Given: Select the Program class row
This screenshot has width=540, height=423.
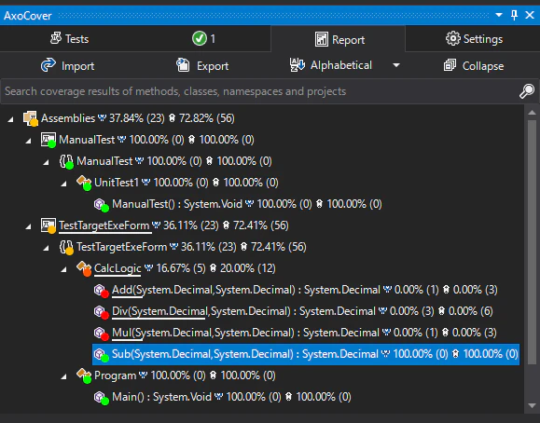Looking at the screenshot, I should pos(185,375).
